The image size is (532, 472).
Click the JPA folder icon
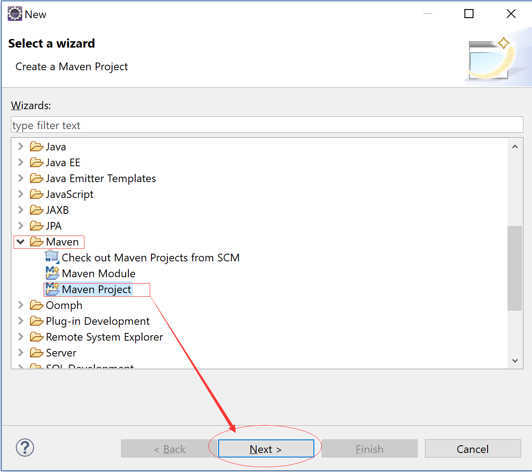pyautogui.click(x=36, y=226)
